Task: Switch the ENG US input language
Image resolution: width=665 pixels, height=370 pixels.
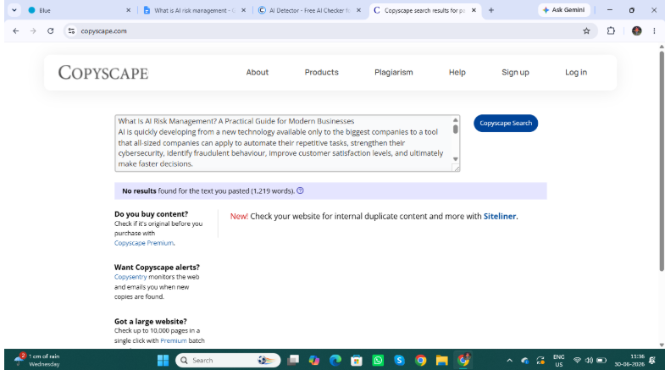Action: coord(559,361)
